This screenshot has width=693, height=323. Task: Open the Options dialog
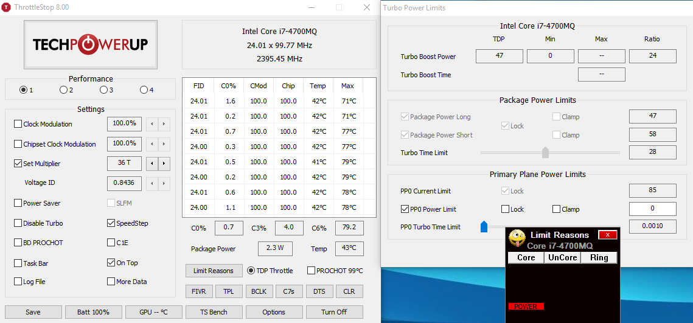(x=274, y=312)
